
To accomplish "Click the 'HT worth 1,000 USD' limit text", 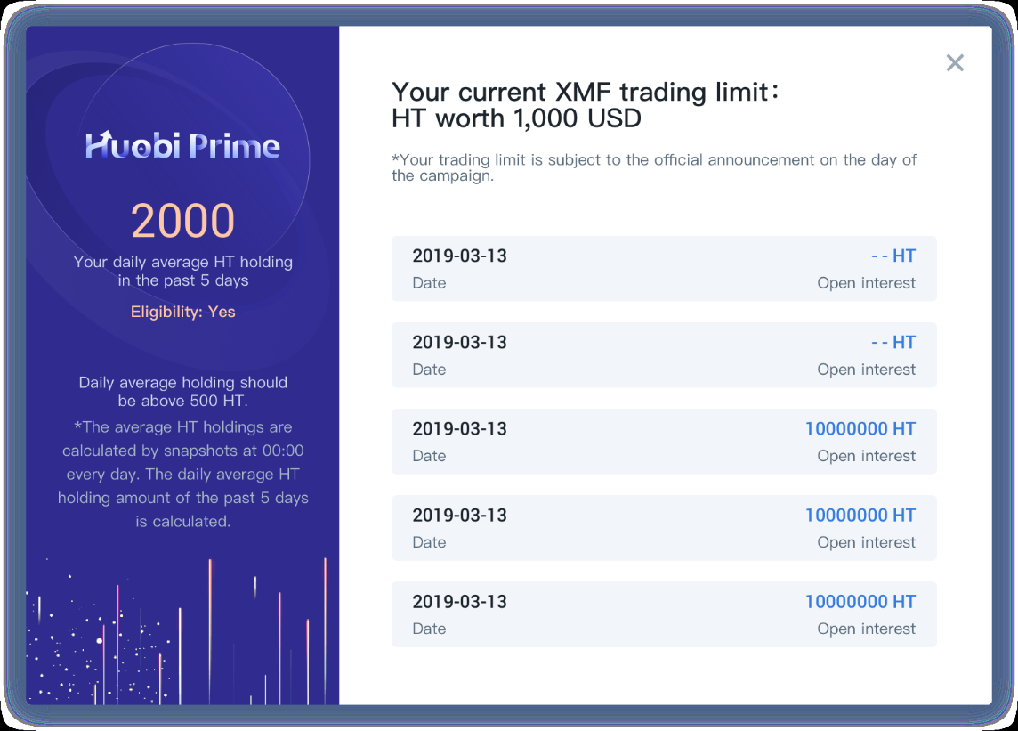I will point(517,119).
